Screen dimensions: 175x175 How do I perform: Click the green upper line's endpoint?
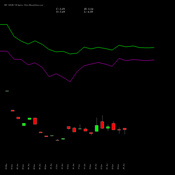[154, 48]
